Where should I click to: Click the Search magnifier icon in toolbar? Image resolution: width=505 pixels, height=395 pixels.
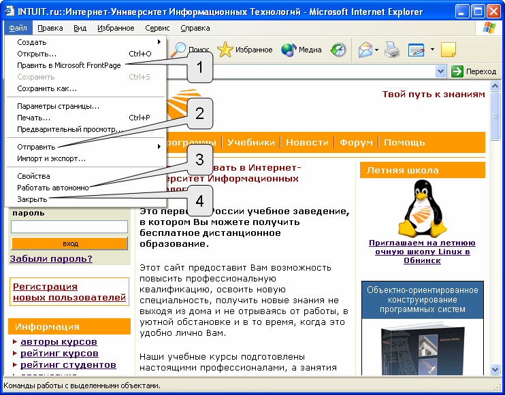click(178, 50)
